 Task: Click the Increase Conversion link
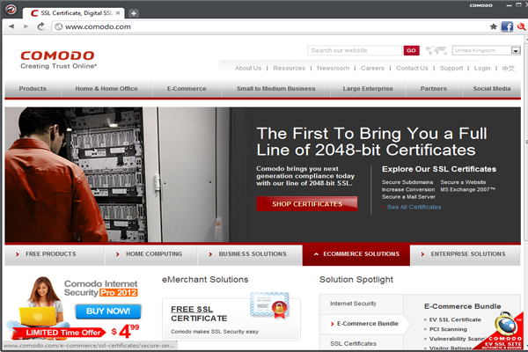coord(408,190)
